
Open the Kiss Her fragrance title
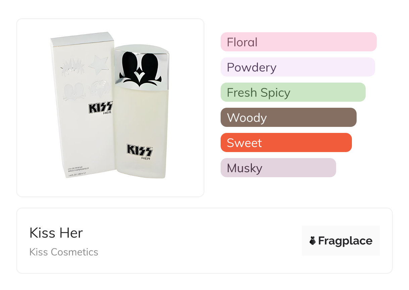tap(56, 233)
